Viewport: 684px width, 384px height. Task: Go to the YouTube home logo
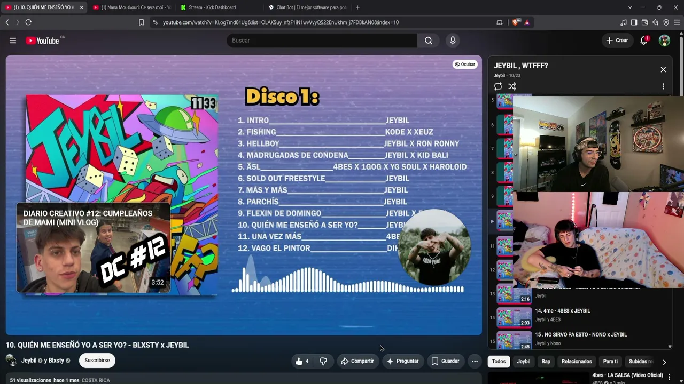pyautogui.click(x=42, y=41)
